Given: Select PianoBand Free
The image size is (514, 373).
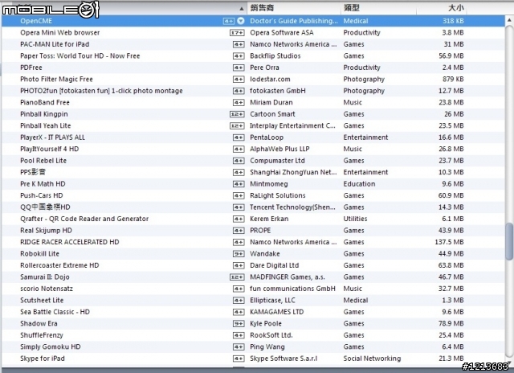Looking at the screenshot, I should [253, 102].
